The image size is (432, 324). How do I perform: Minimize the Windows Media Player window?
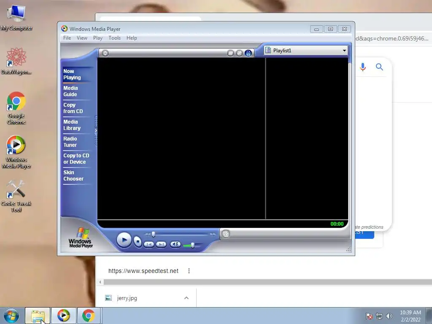(316, 29)
